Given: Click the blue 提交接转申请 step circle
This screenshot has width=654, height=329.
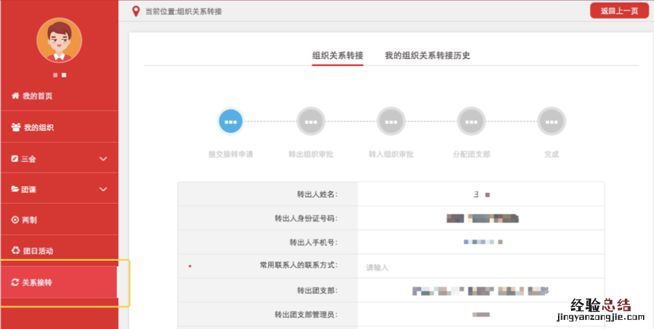Looking at the screenshot, I should (230, 121).
